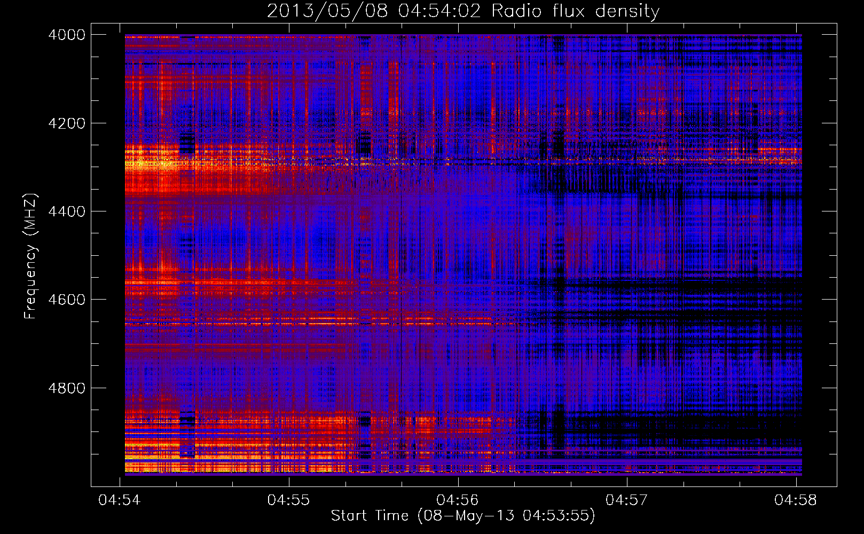Click the 04:54 time tick label
Viewport: 864px width, 534px height.
(x=120, y=500)
